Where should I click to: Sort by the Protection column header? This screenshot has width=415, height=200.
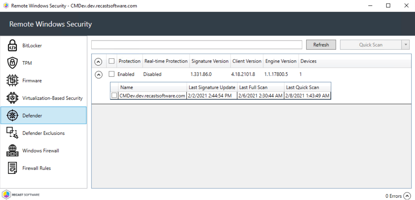click(x=129, y=61)
